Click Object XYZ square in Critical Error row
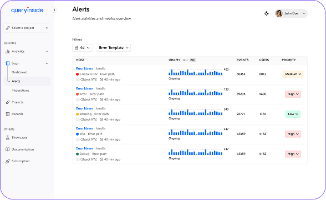This screenshot has width=326, height=200. point(78,79)
